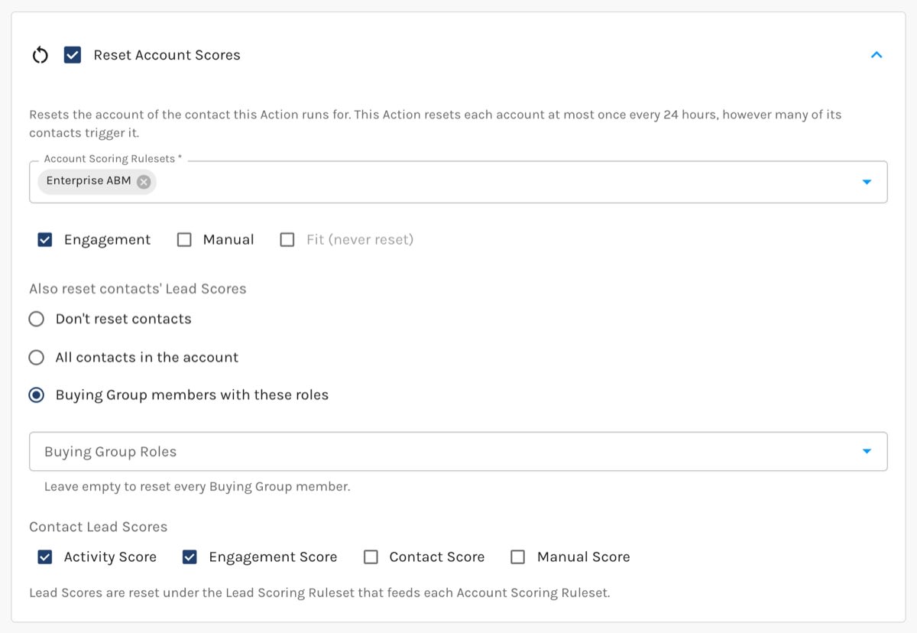917x633 pixels.
Task: Uncheck the Engagement Score checkbox
Action: [x=190, y=557]
